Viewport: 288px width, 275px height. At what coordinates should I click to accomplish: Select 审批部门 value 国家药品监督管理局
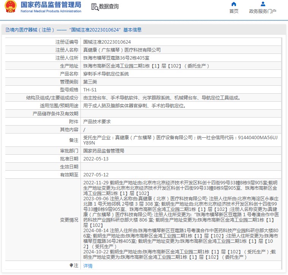coord(104,151)
